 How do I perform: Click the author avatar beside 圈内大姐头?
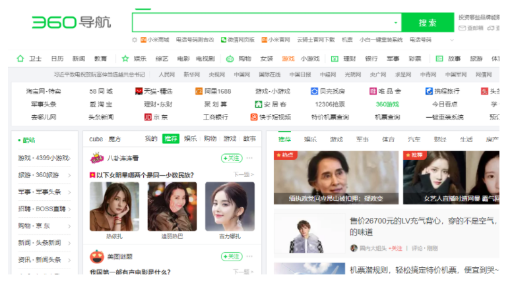354,248
